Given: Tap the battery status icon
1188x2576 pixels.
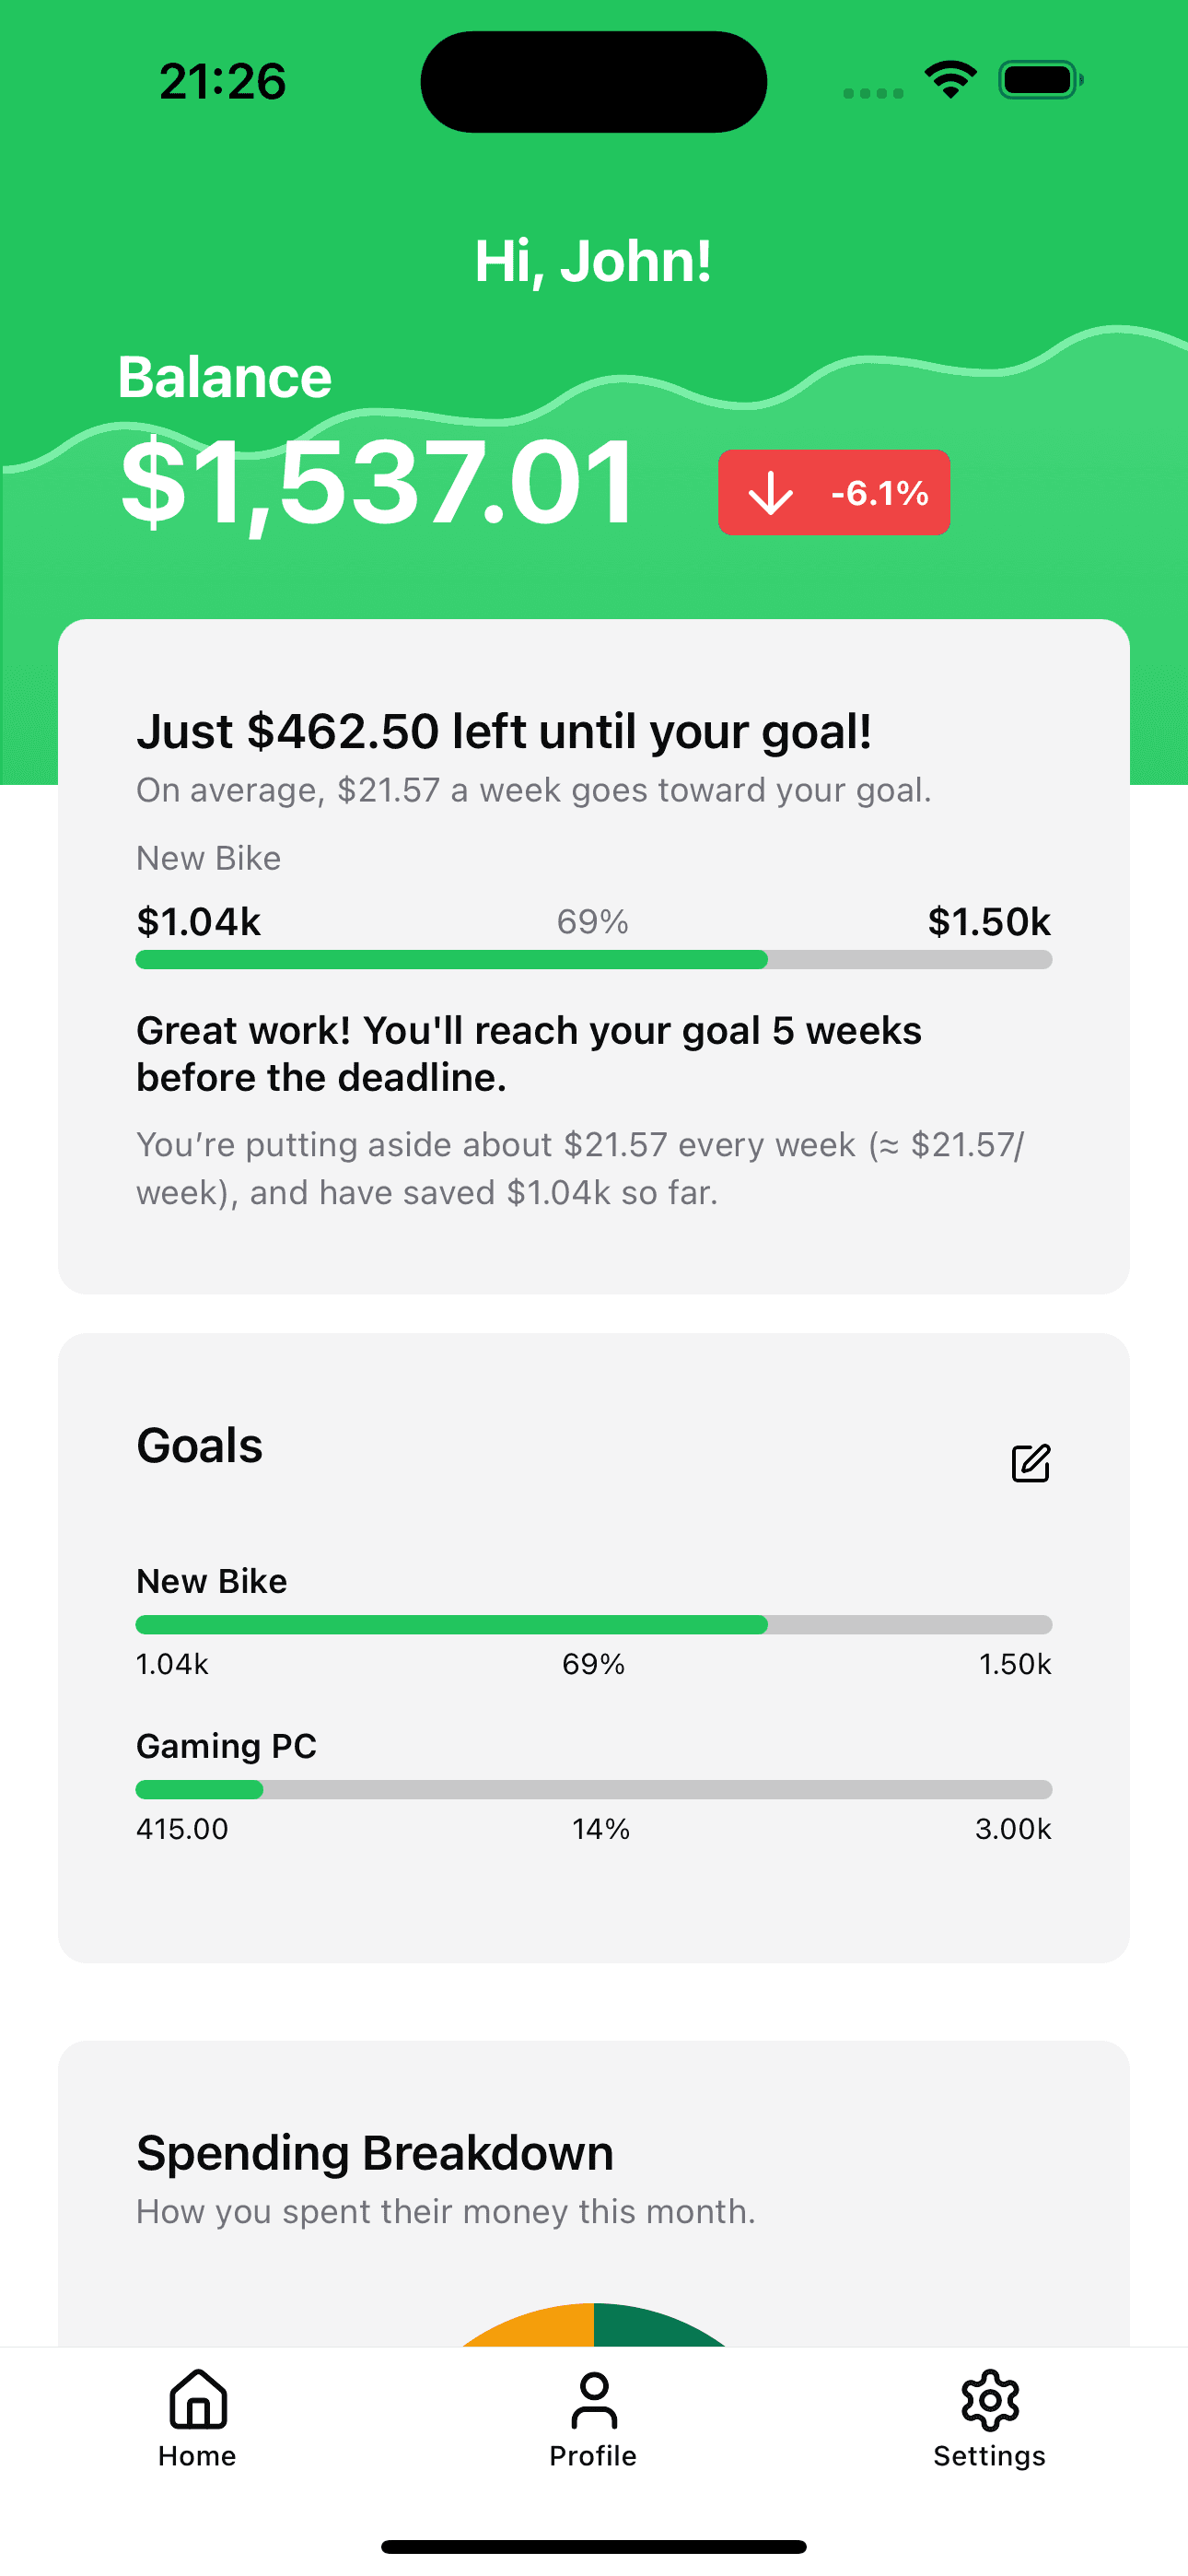Looking at the screenshot, I should pyautogui.click(x=1040, y=80).
